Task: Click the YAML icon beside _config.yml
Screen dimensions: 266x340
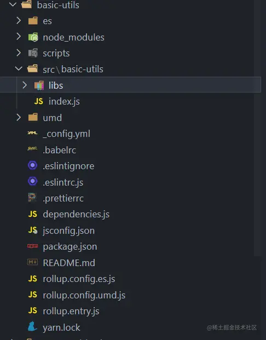Action: (x=32, y=133)
